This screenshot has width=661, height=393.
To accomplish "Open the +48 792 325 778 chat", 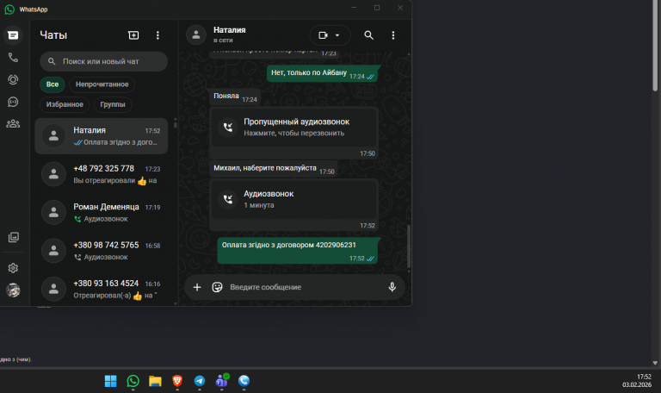I will click(x=102, y=174).
